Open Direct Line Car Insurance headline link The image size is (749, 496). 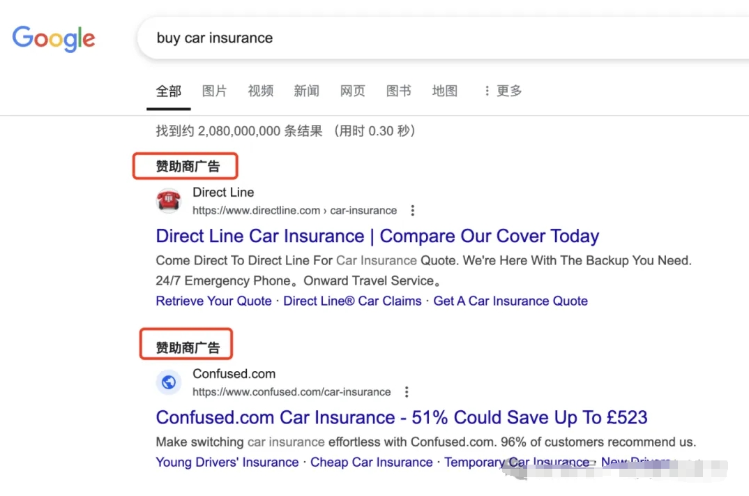(x=377, y=236)
